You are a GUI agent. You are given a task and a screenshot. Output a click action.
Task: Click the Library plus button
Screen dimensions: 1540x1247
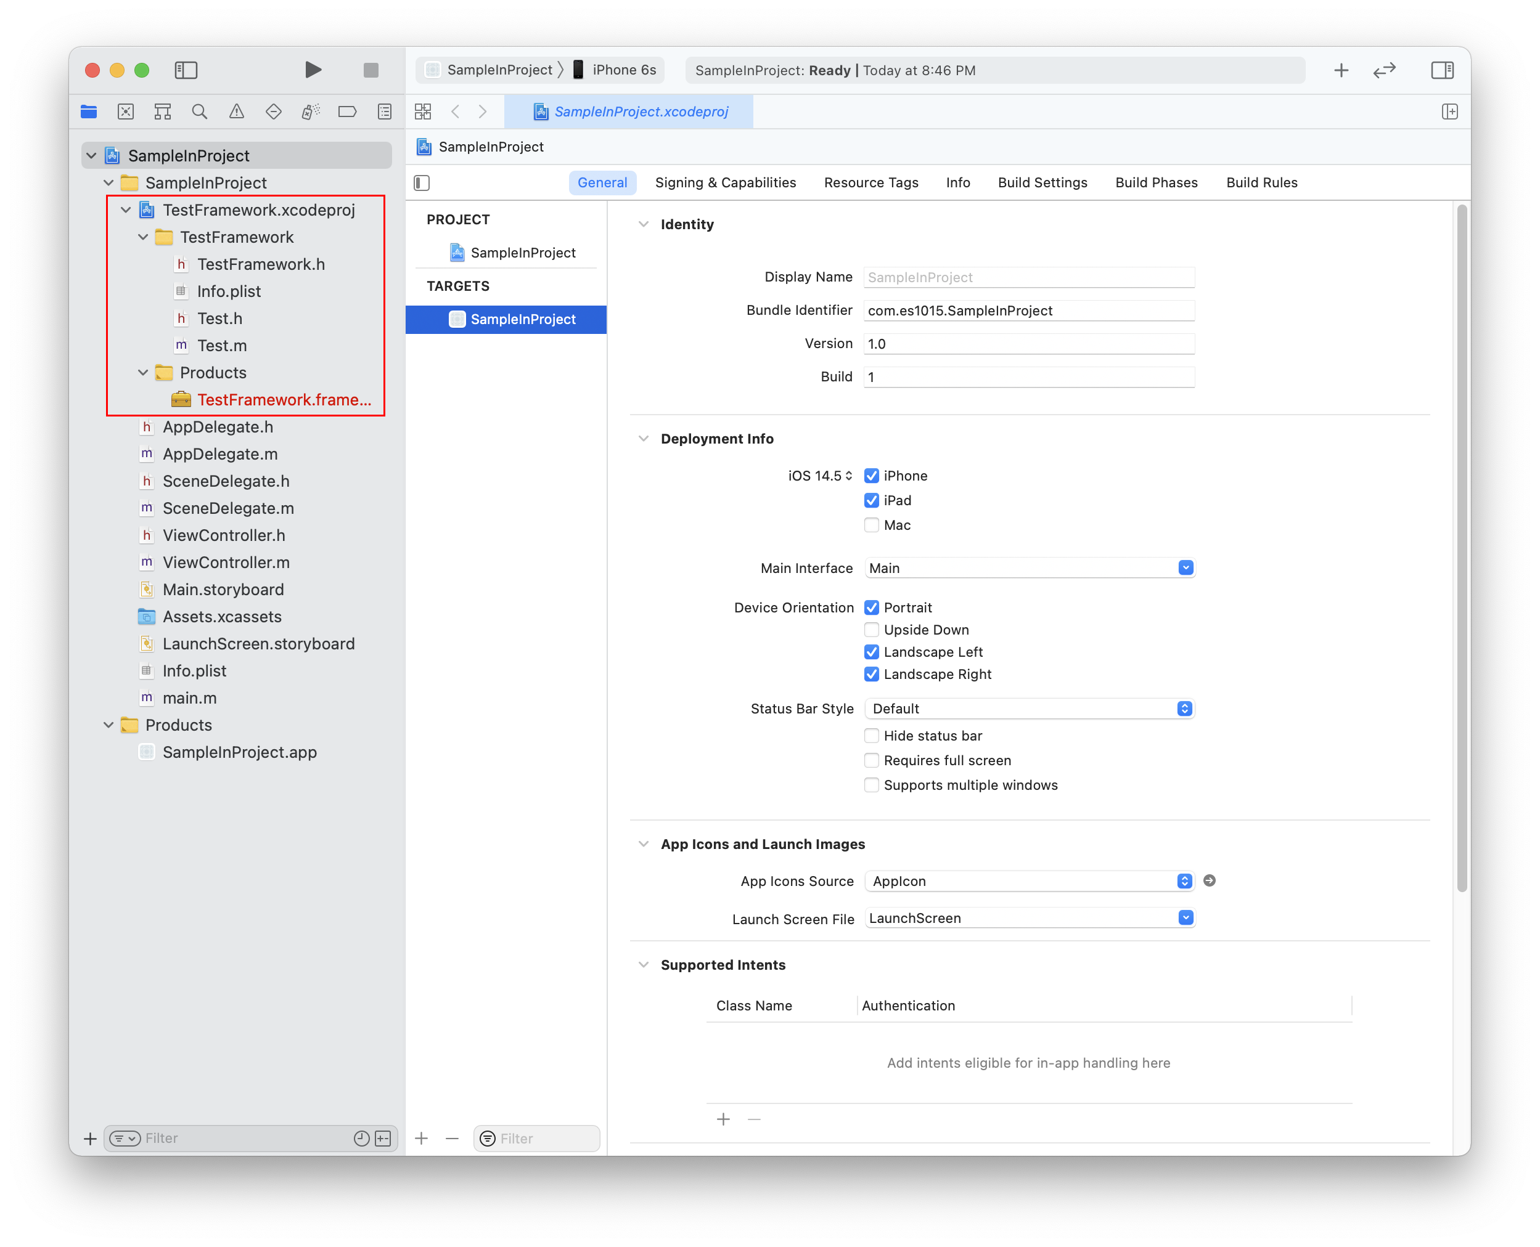pos(1340,70)
